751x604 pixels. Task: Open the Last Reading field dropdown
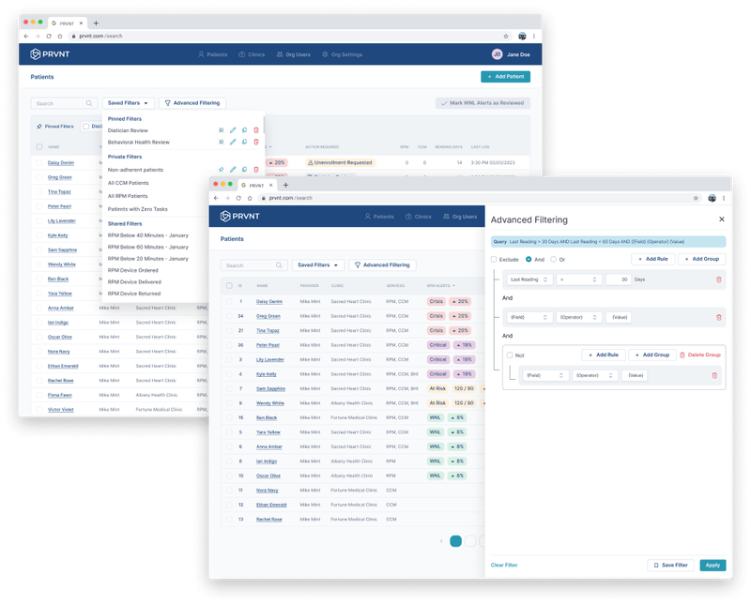click(529, 279)
